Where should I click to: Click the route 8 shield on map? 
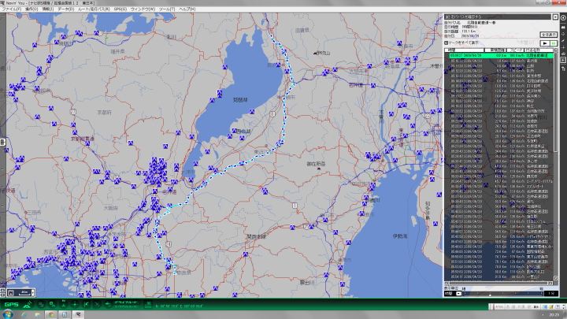[x=272, y=114]
